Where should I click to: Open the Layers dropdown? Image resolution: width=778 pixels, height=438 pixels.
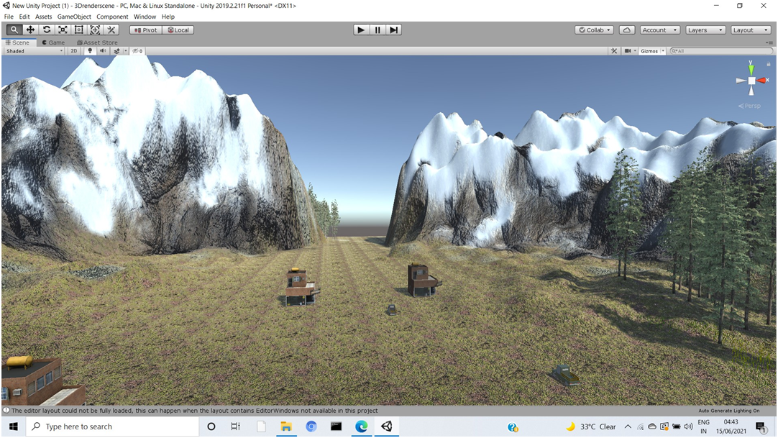point(704,29)
